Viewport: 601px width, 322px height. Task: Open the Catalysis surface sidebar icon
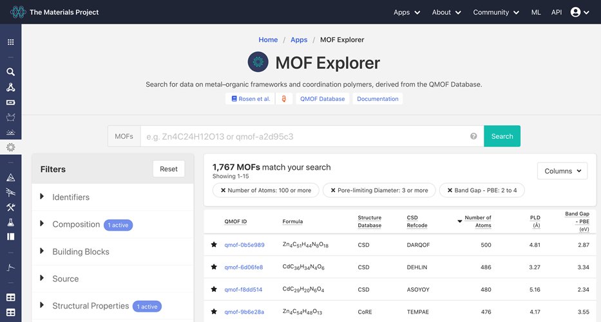coord(11,132)
